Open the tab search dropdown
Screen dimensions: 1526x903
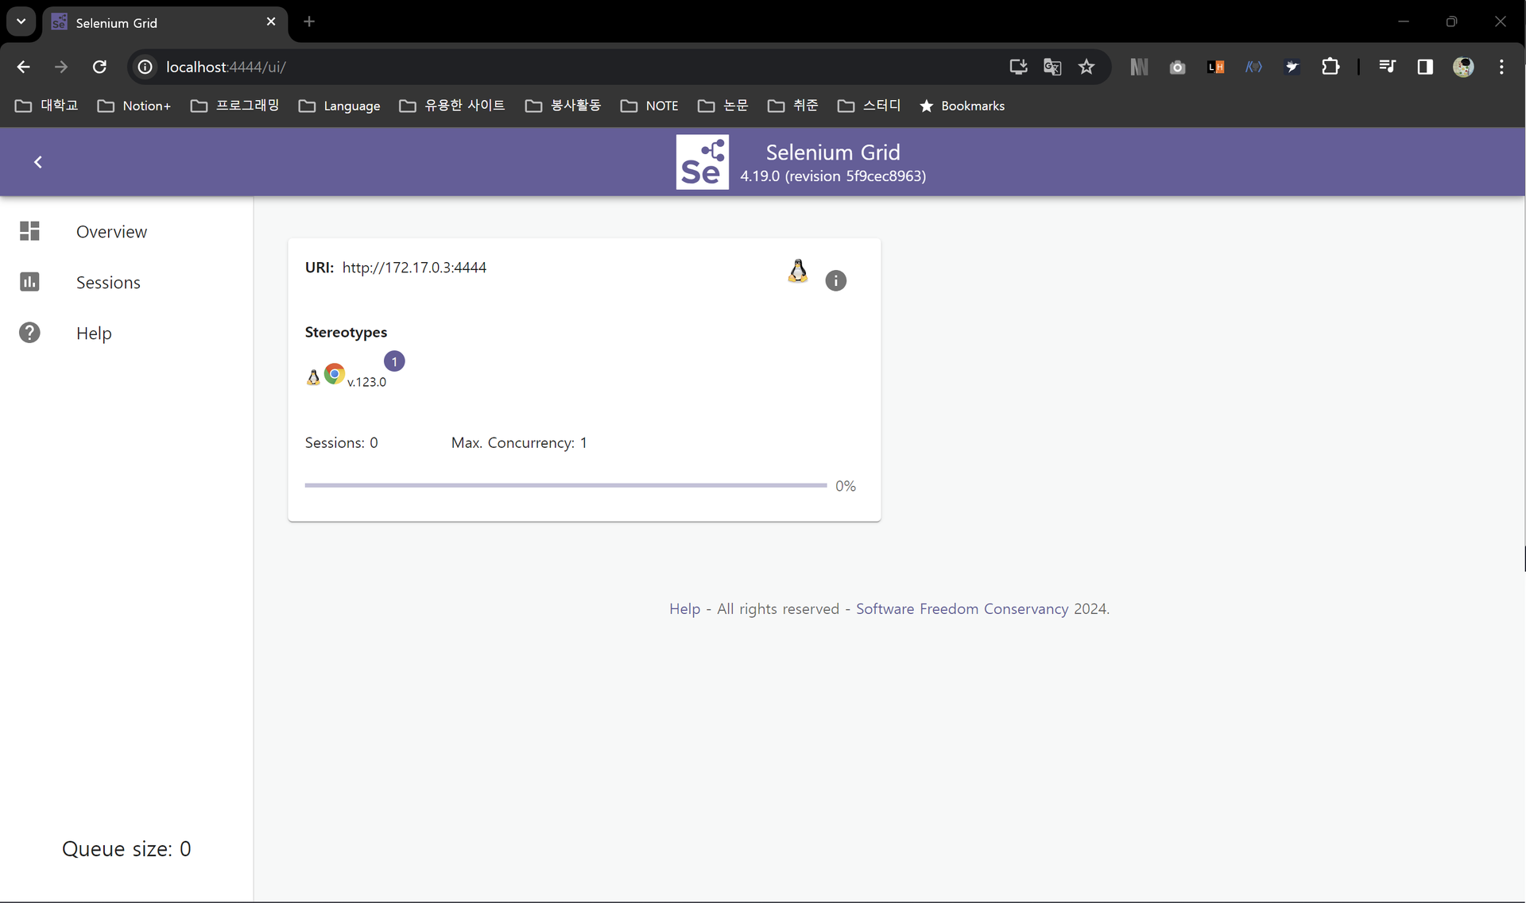tap(21, 21)
